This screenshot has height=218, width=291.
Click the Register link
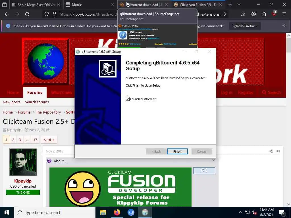pyautogui.click(x=246, y=92)
